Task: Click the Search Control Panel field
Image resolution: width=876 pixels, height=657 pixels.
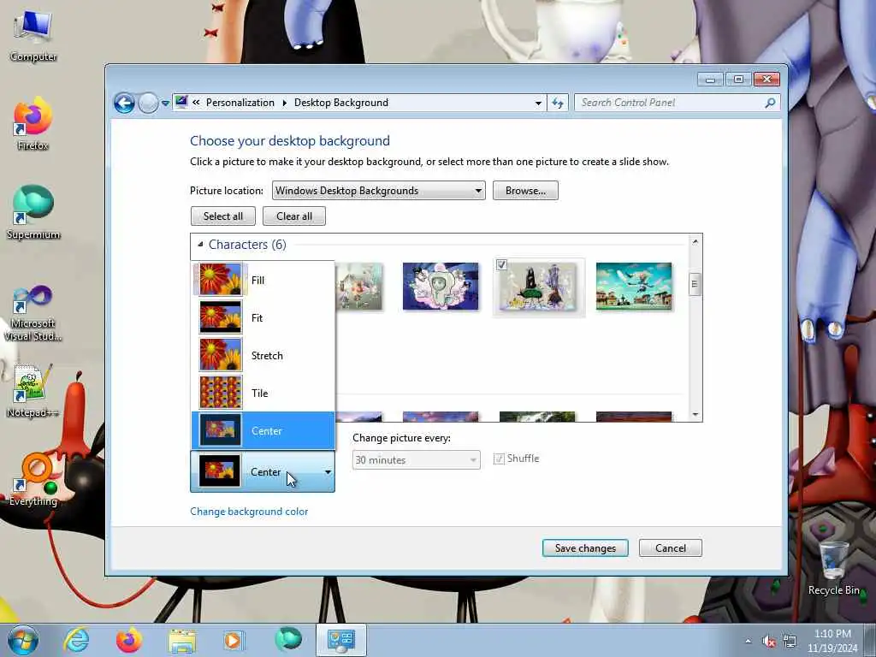Action: [671, 103]
